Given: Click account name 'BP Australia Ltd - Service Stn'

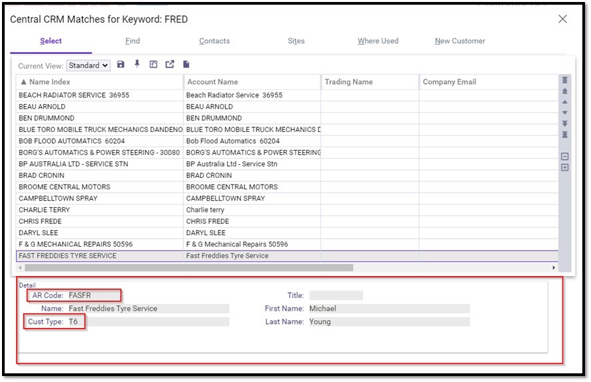Looking at the screenshot, I should (x=232, y=164).
